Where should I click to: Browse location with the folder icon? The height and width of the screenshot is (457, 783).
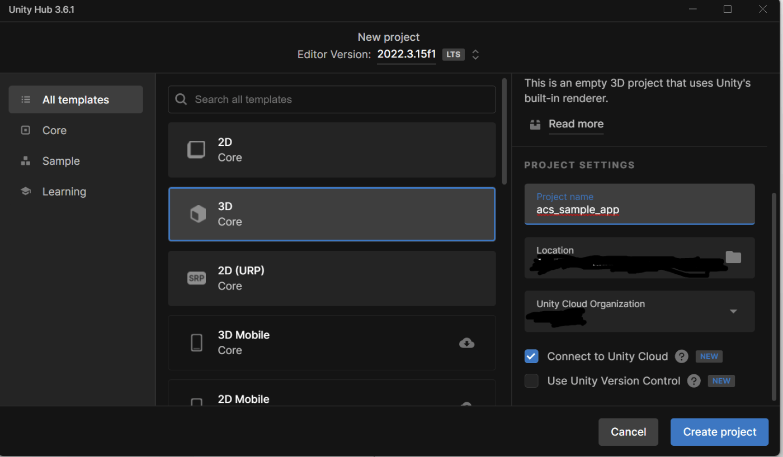tap(733, 257)
